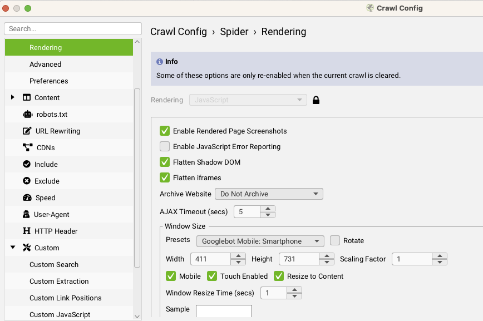483x321 pixels.
Task: Click the configuration search field
Action: coord(73,28)
